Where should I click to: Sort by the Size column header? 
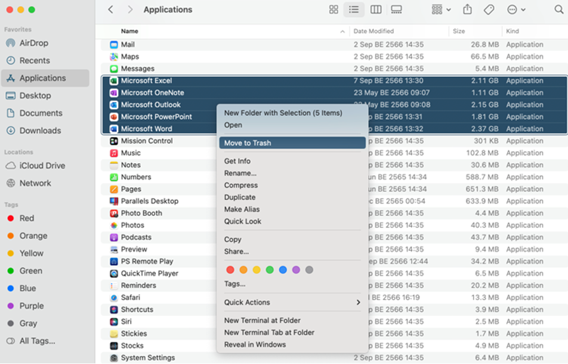click(x=459, y=31)
